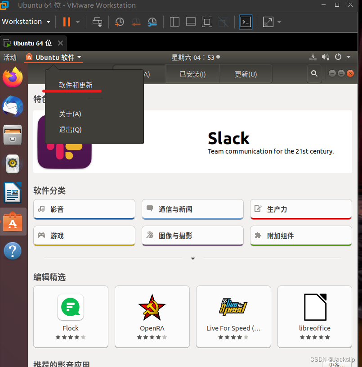This screenshot has width=362, height=367.
Task: Open the 游戏 category
Action: click(84, 236)
